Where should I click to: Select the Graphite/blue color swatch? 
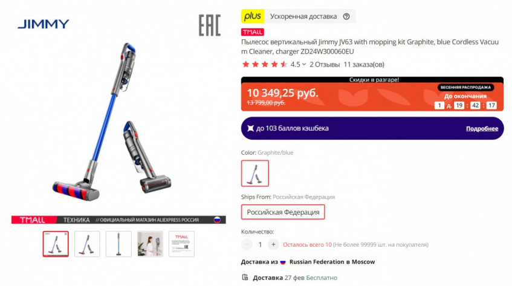(x=255, y=174)
